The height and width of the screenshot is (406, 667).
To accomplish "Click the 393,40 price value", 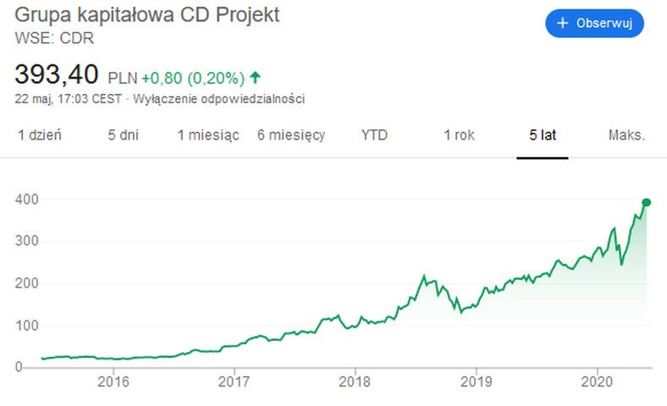I will click(x=57, y=74).
